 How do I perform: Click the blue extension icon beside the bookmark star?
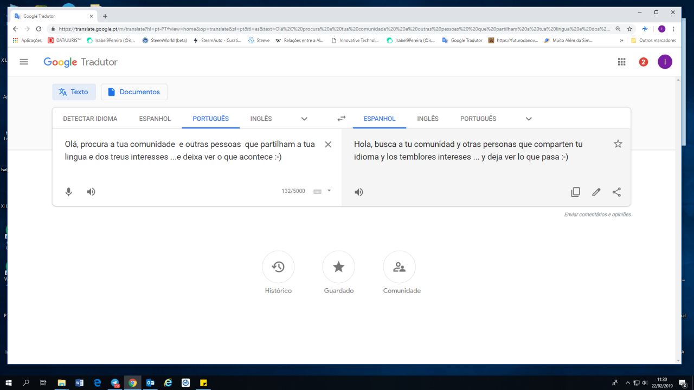(x=645, y=29)
